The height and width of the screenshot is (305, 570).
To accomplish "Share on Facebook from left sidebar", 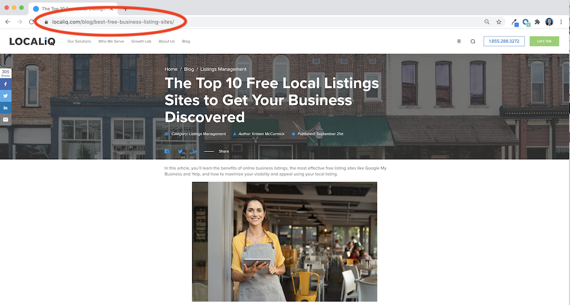I will click(x=6, y=84).
